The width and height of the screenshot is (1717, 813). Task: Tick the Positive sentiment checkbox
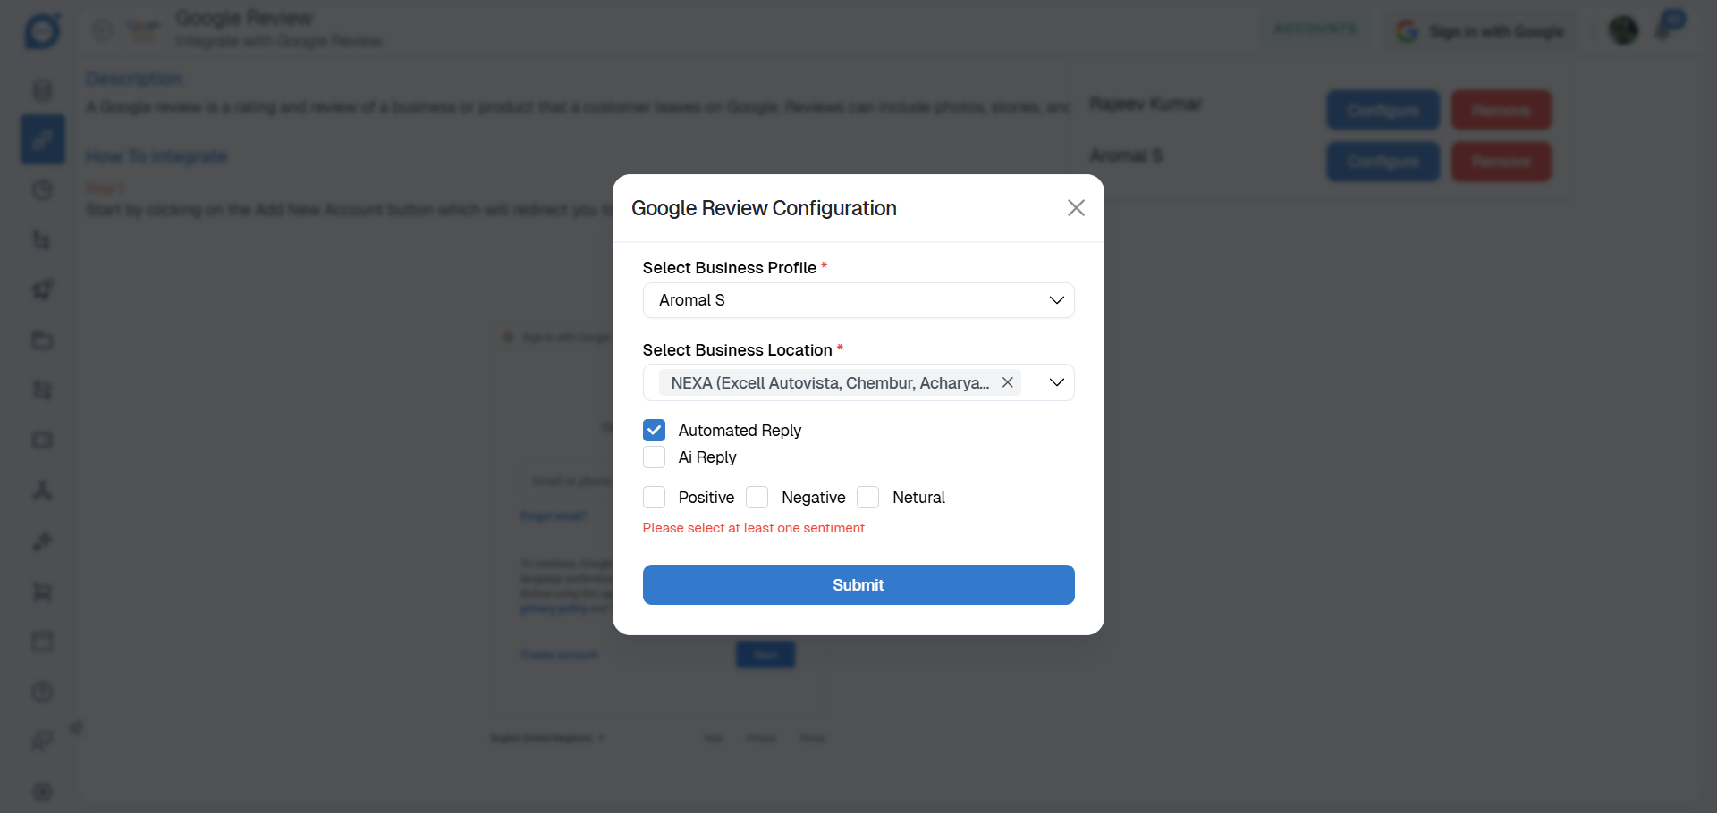pos(655,498)
